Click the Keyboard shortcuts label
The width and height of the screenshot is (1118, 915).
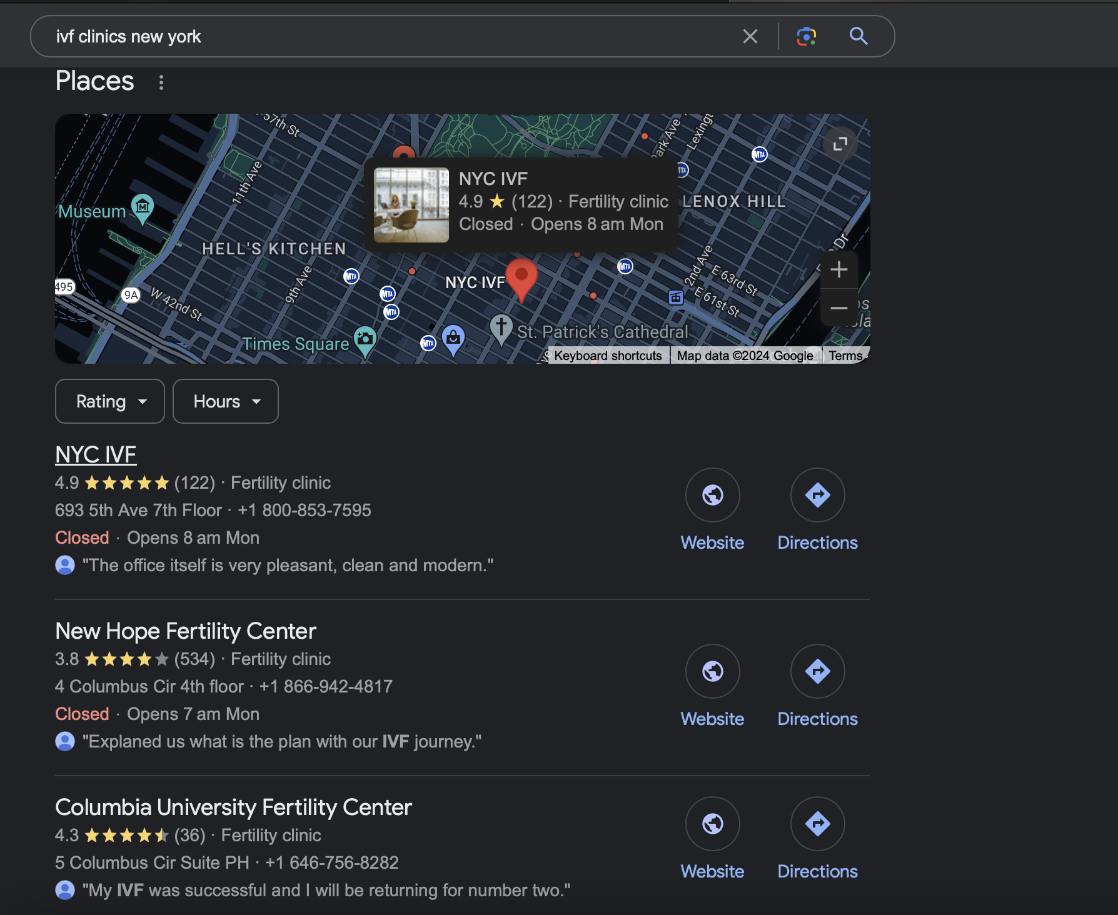607,355
